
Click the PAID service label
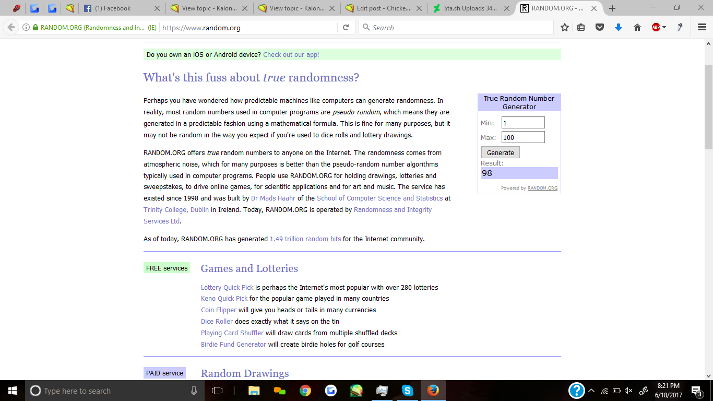pos(164,373)
